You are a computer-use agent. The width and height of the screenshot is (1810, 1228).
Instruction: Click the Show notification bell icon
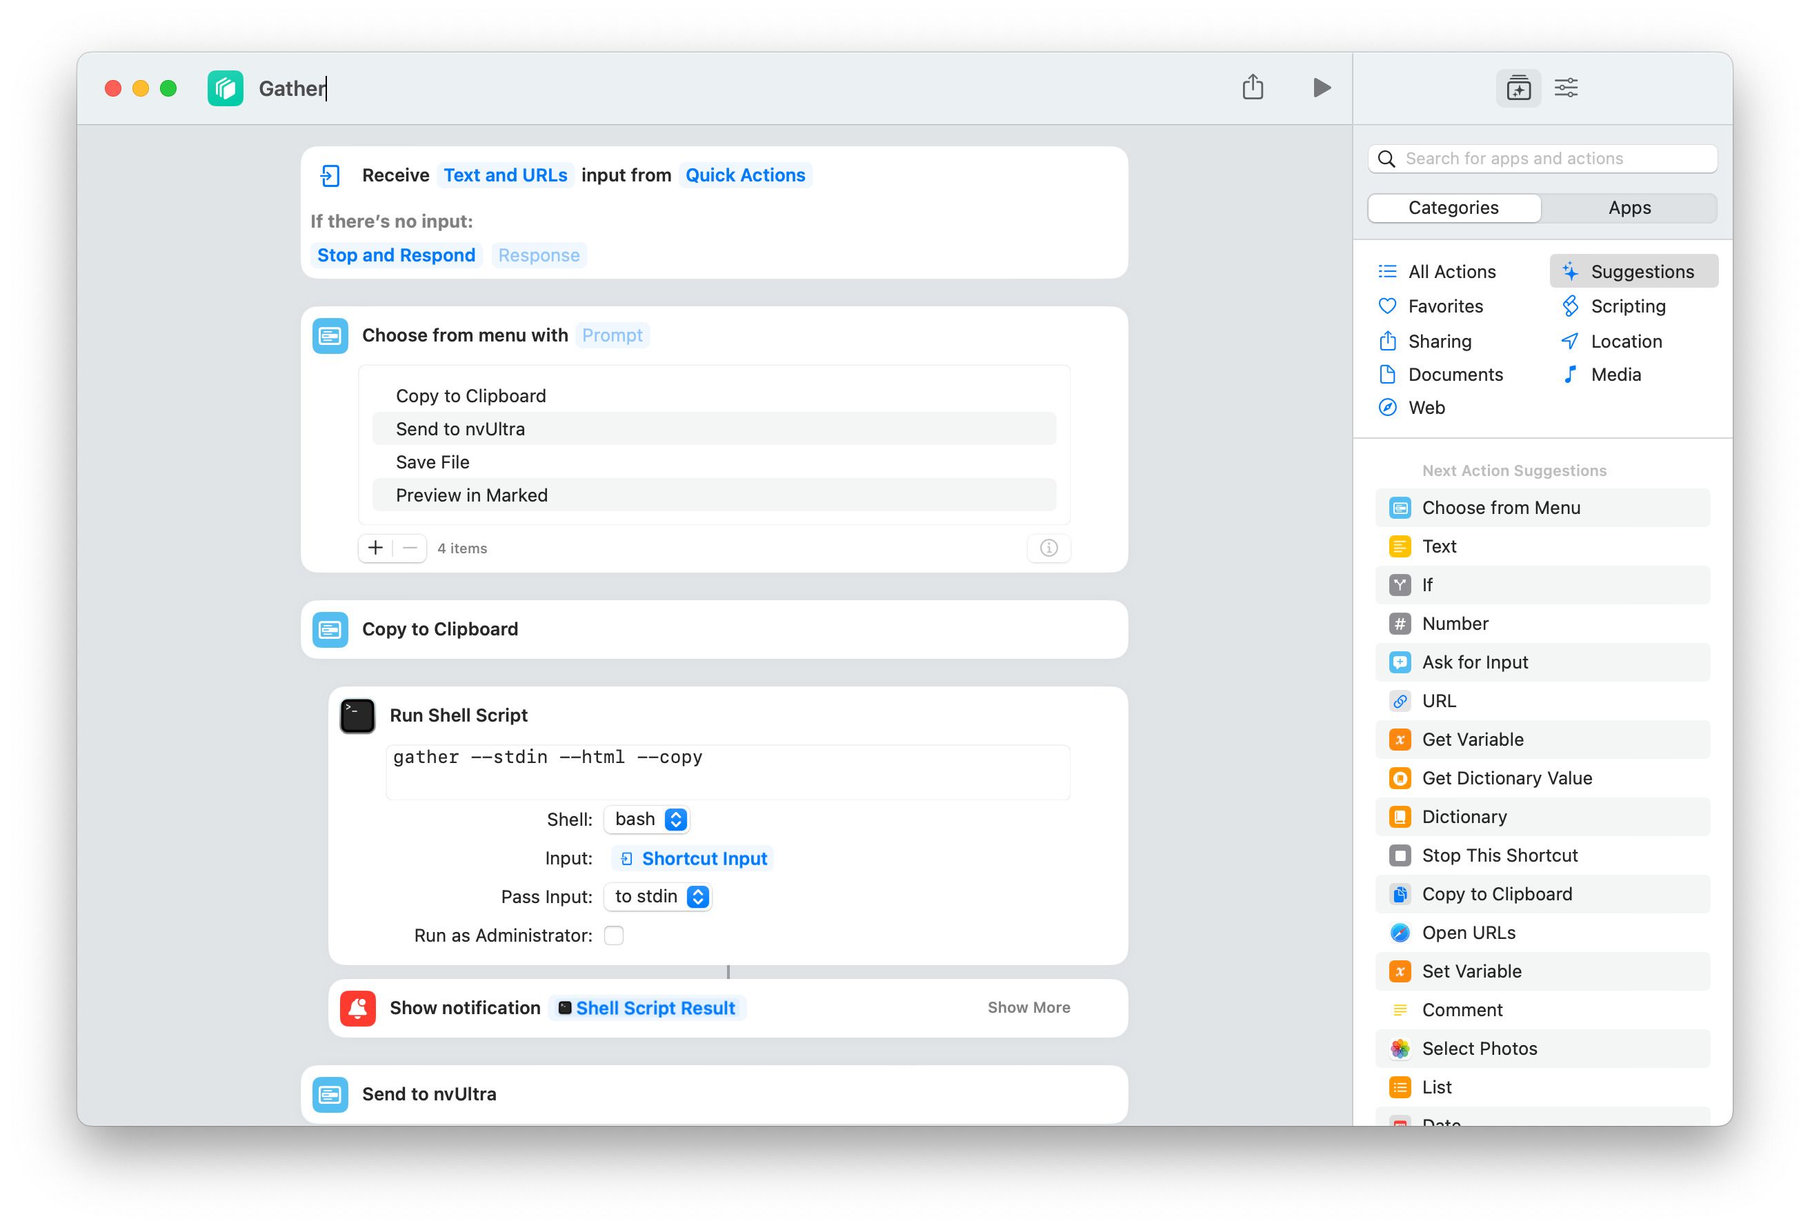pyautogui.click(x=357, y=1007)
